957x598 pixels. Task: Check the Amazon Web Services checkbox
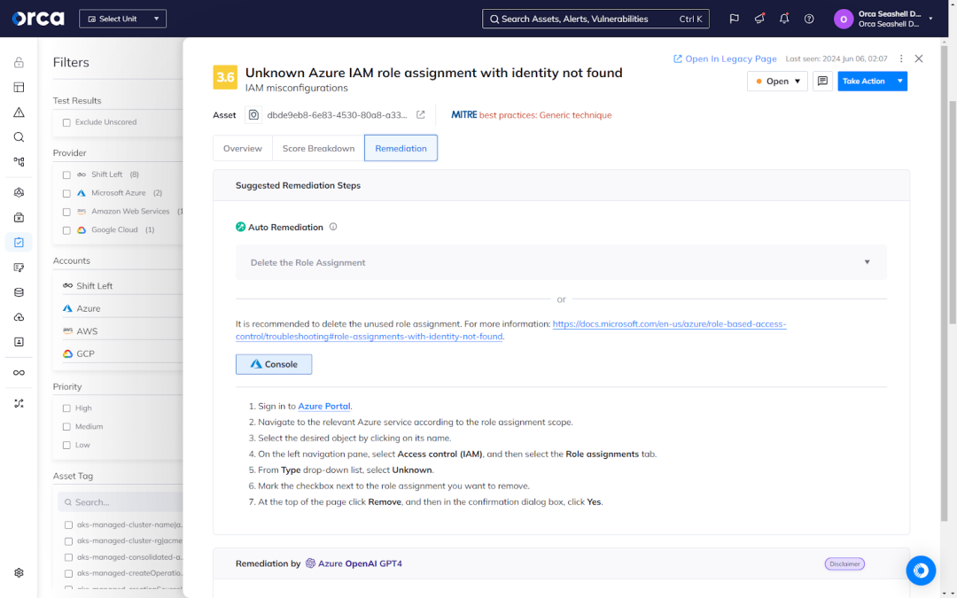[66, 213]
